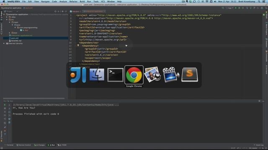This screenshot has height=150, width=268.
Task: Click hide icon on Project panel header
Action: click(x=66, y=11)
